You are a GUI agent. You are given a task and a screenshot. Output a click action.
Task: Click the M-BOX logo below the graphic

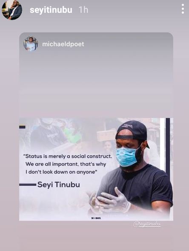coord(96,218)
